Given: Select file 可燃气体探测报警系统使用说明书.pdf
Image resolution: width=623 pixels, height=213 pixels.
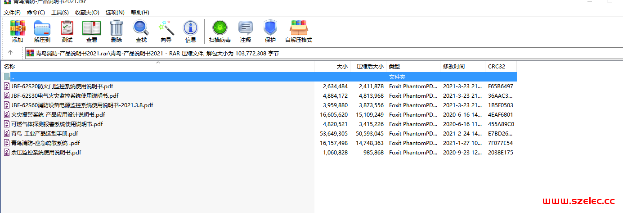Looking at the screenshot, I should [57, 124].
